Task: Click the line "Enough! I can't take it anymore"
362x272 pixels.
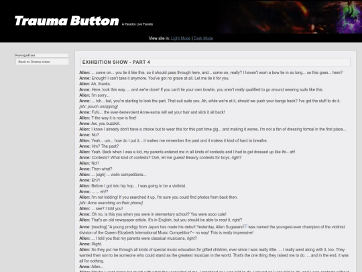Action: [x=154, y=78]
